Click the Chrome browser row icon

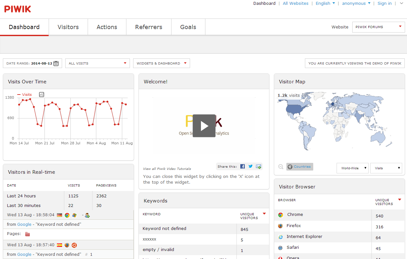click(x=281, y=215)
